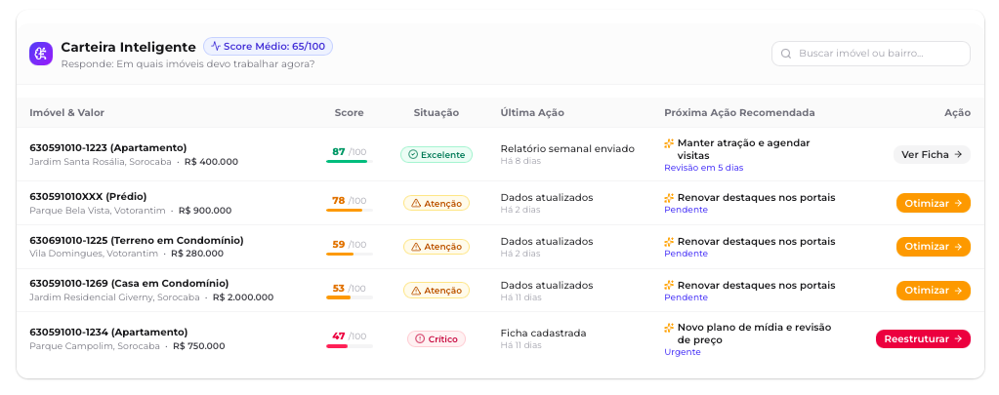Click Pendente label in Casa em Condomínio row
This screenshot has height=395, width=999.
coord(686,297)
